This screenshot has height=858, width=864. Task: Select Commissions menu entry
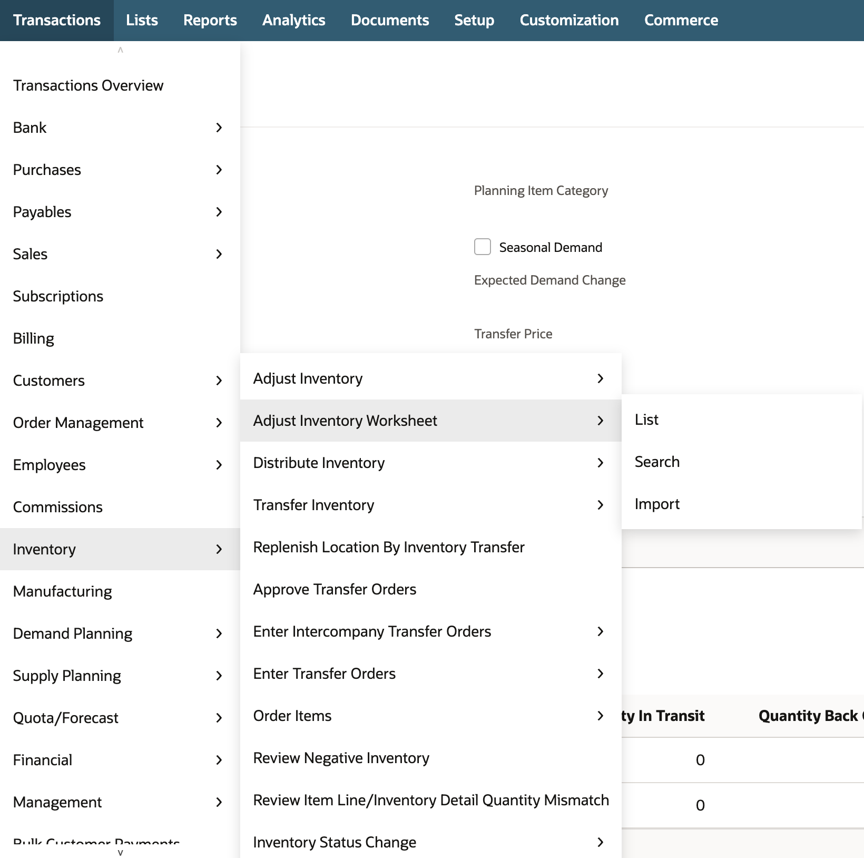coord(120,507)
